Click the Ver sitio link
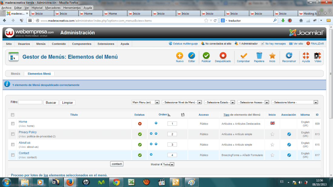The height and width of the screenshot is (187, 333). coord(296,44)
